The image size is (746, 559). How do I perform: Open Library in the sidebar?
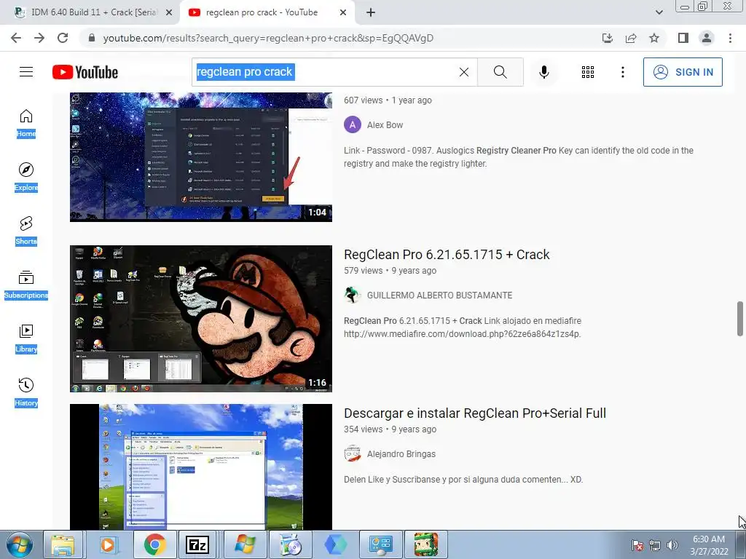point(26,338)
